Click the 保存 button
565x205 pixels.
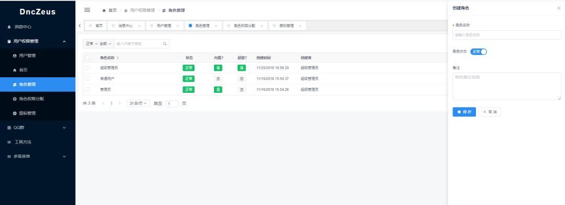pyautogui.click(x=464, y=112)
